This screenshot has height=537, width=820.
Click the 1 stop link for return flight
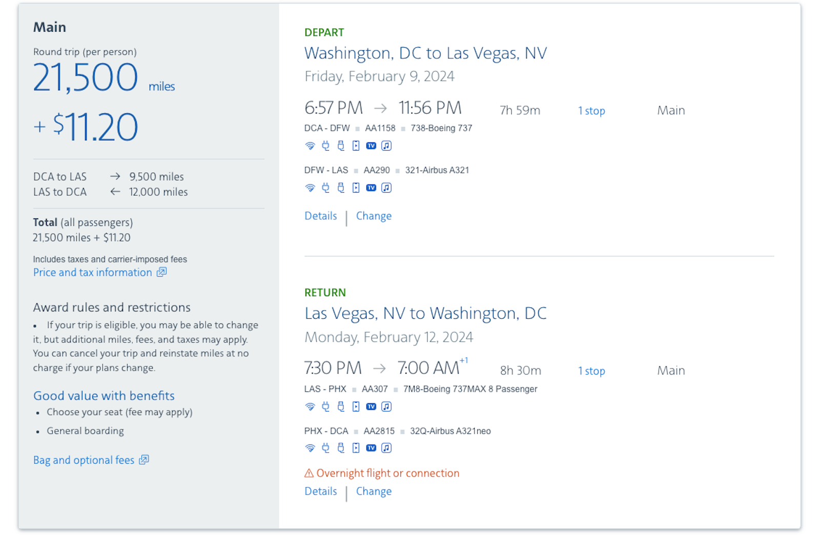591,371
